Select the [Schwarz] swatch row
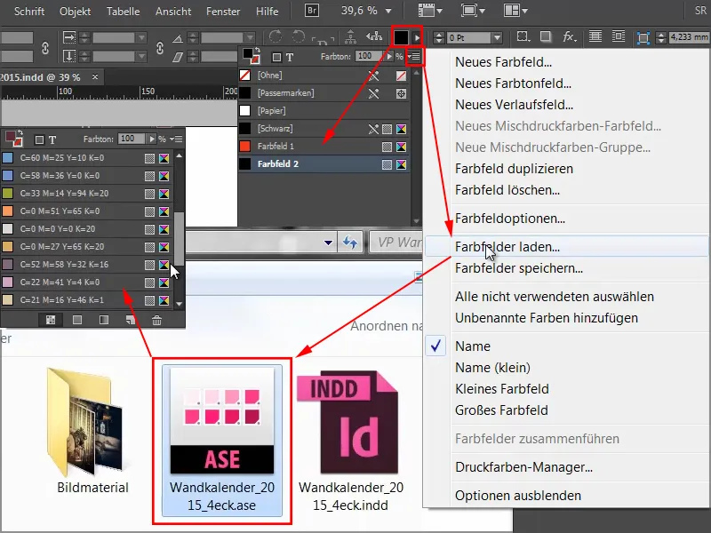 324,129
